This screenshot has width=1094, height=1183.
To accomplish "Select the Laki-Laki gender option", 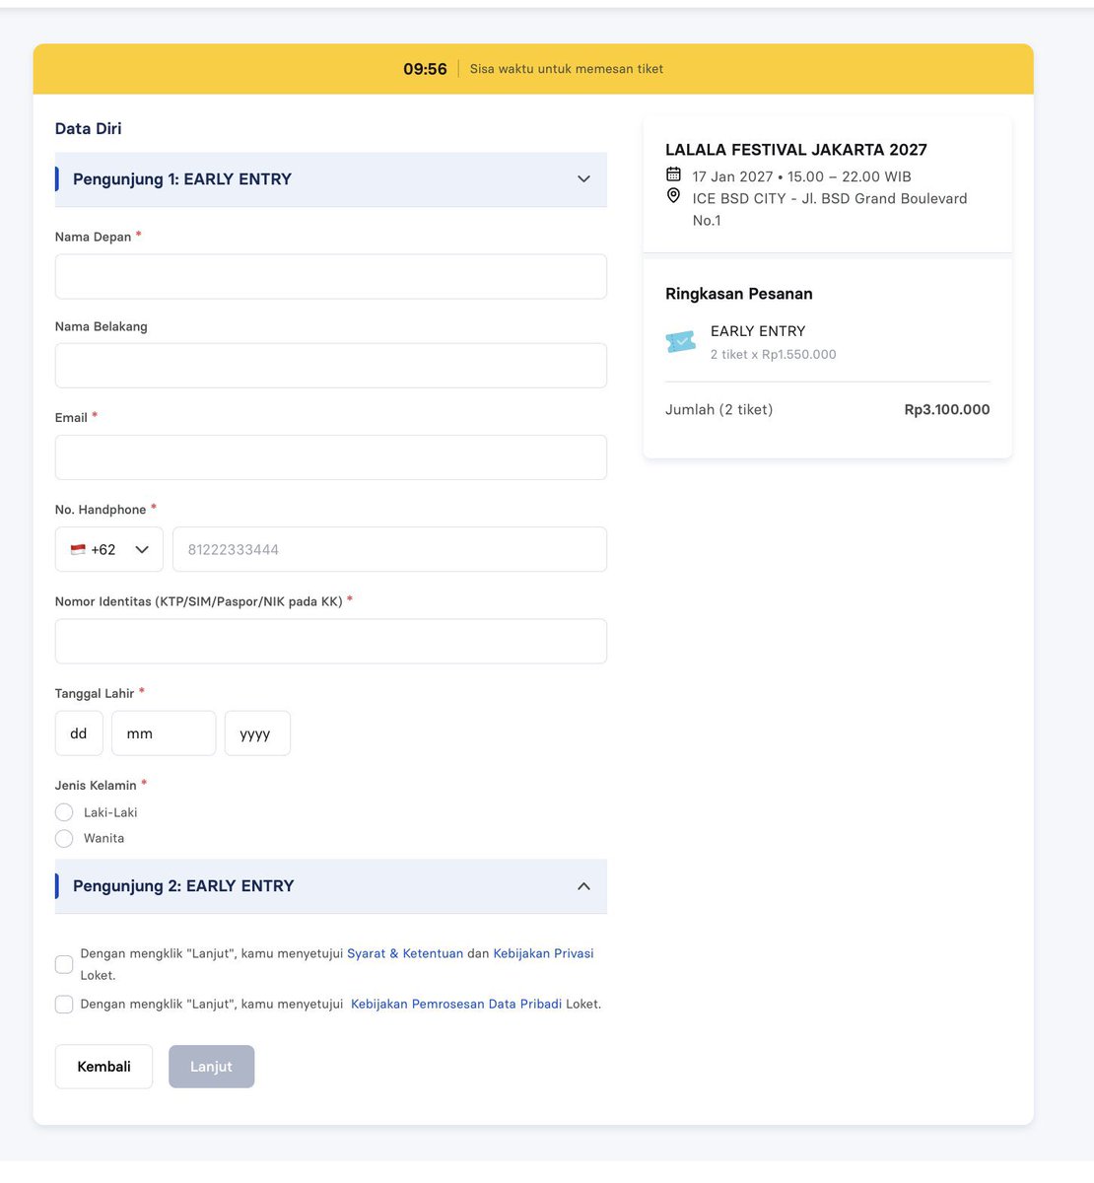I will click(x=64, y=812).
